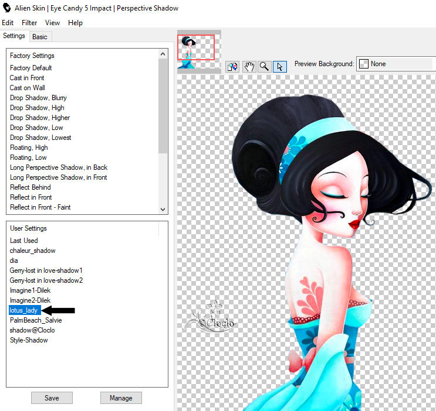This screenshot has height=411, width=436.
Task: Switch to the Settings tab
Action: tap(14, 36)
